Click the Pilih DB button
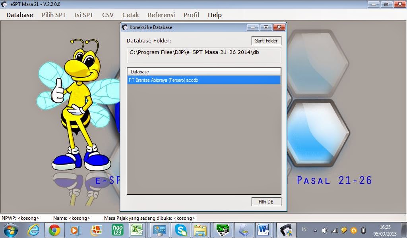Viewport: 407px width, 238px height. [266, 202]
